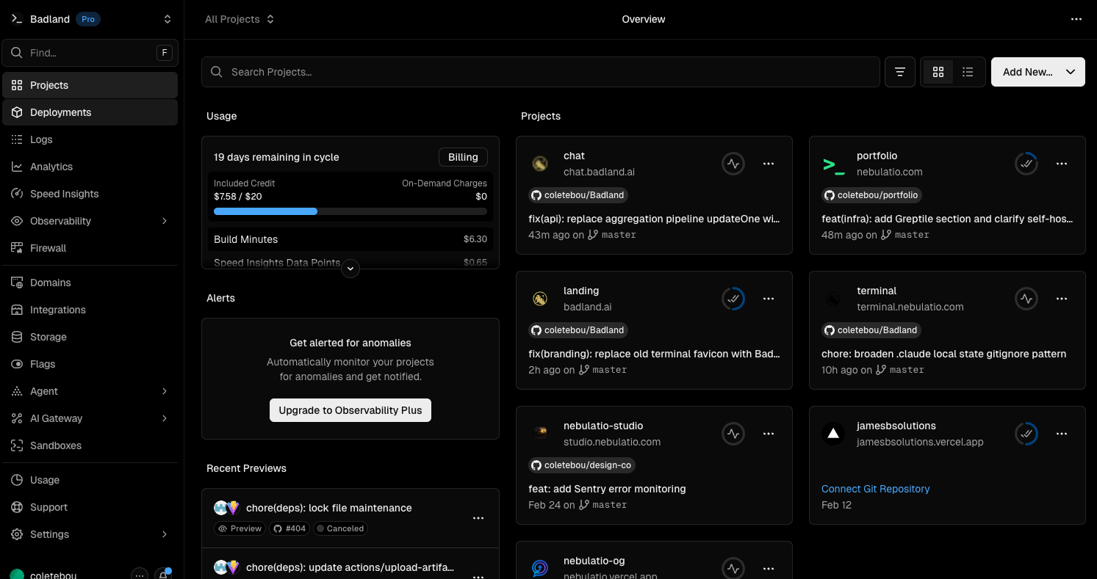Open the Add New dropdown
1097x579 pixels.
pos(1037,71)
